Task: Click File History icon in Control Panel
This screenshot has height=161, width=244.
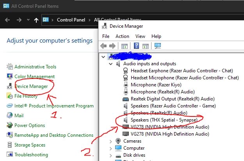Action: (10, 96)
